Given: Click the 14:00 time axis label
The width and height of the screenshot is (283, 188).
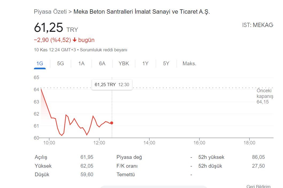Looking at the screenshot, I should tap(149, 143).
